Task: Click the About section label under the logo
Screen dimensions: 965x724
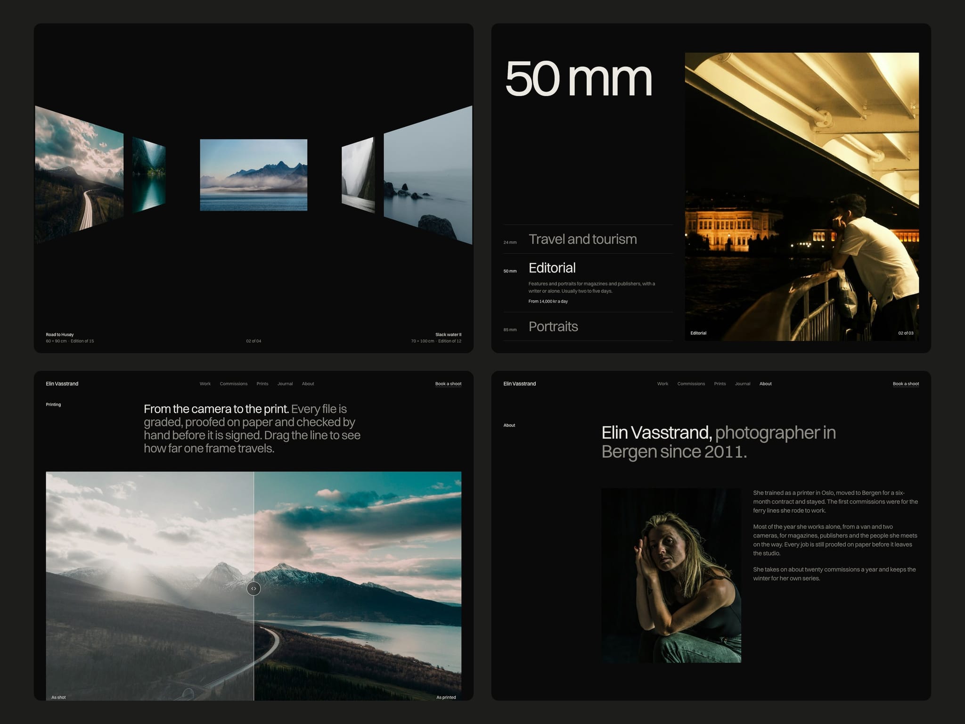Action: pyautogui.click(x=509, y=425)
